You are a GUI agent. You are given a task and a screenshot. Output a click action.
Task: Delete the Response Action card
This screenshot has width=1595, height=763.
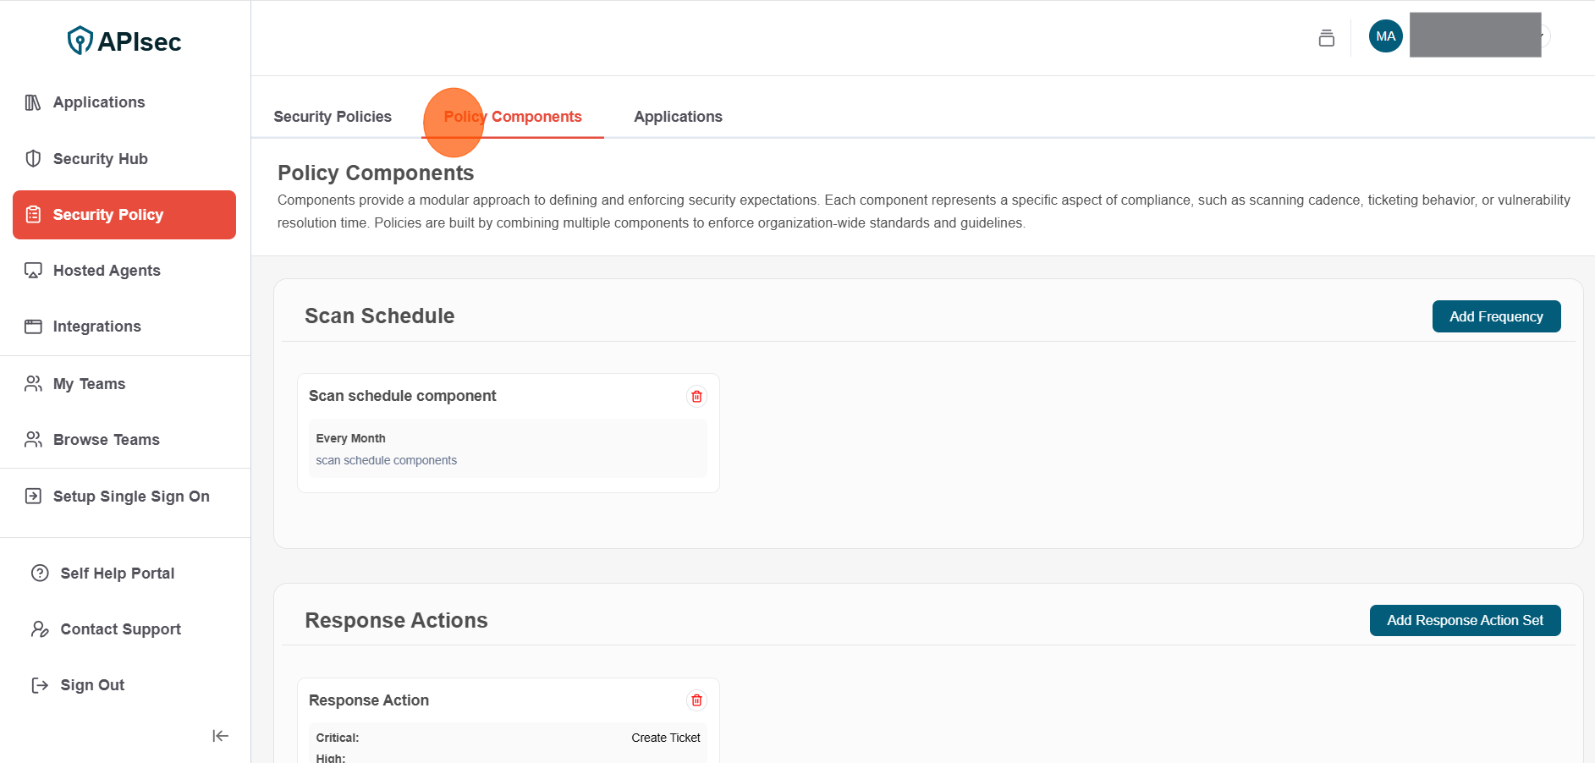(x=696, y=700)
